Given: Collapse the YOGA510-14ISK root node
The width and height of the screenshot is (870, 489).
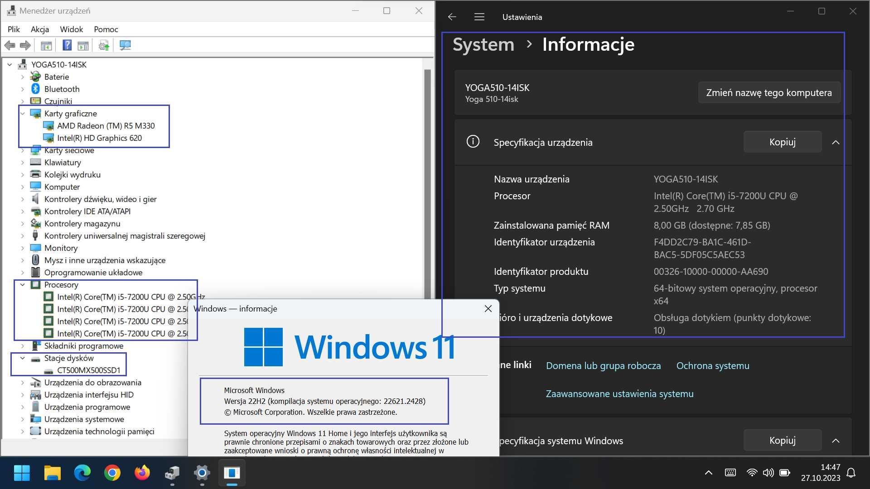Looking at the screenshot, I should [10, 65].
